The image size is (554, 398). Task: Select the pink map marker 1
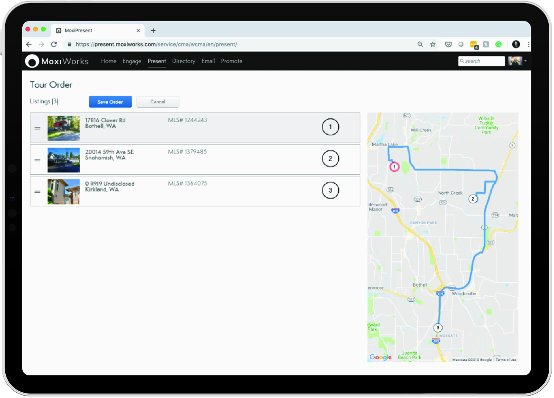(x=394, y=167)
